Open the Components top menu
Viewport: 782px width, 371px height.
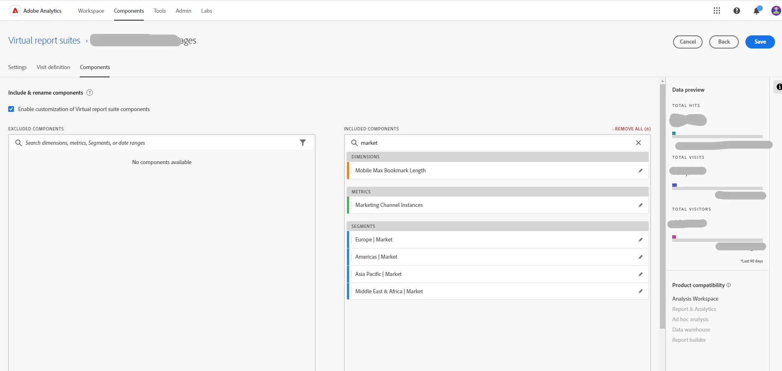(129, 11)
